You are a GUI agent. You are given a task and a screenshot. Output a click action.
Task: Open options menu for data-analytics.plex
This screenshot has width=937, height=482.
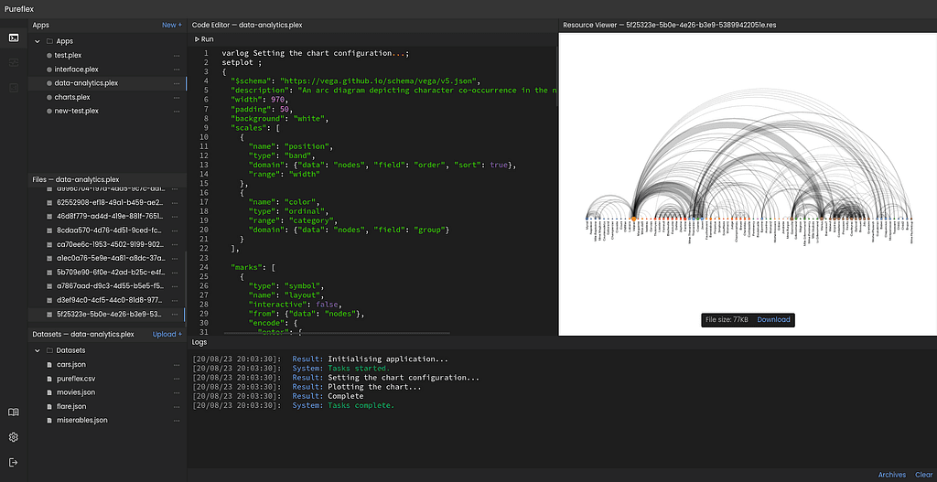tap(177, 83)
